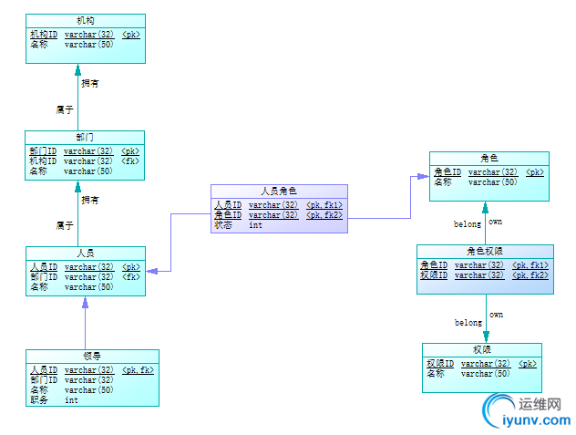The width and height of the screenshot is (576, 435).
Task: Click the own label above the 权限 table
Action: (497, 315)
